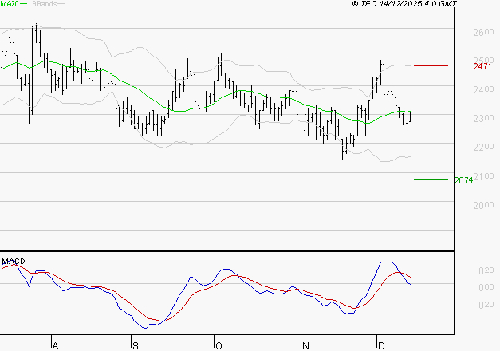Click the MA20 legend label
Viewport: 500px width, 351px height.
click(x=10, y=4)
